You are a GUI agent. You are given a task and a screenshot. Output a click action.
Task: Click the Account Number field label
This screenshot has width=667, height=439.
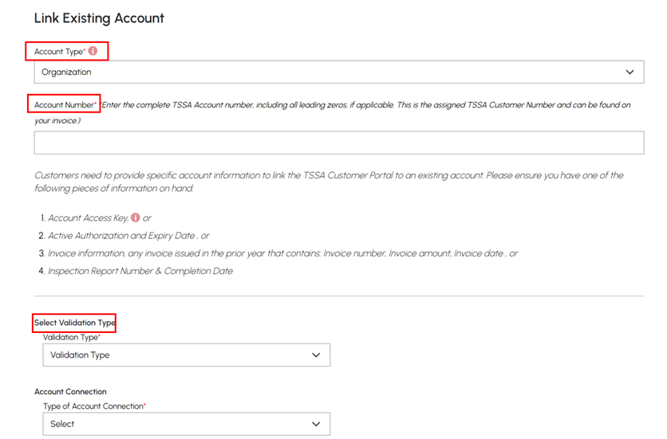(x=65, y=104)
